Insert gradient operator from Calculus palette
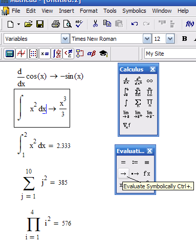This screenshot has height=248, width=196. tap(126, 126)
